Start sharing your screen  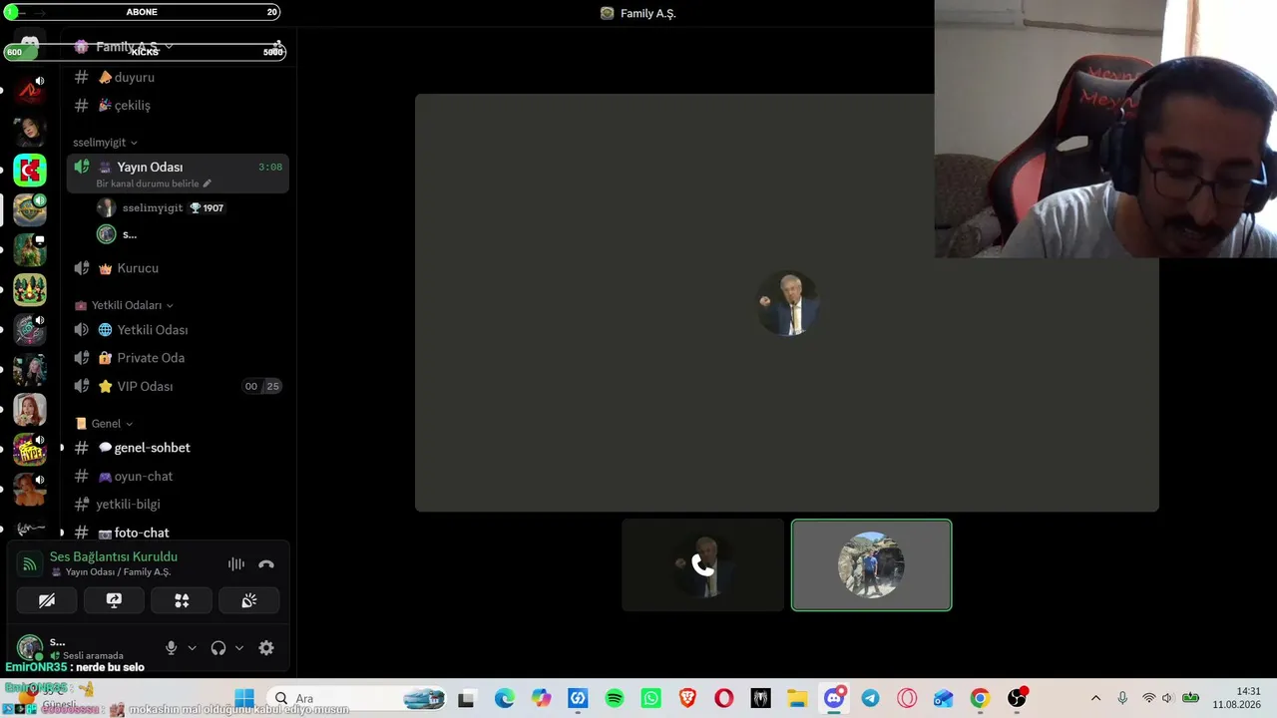114,600
